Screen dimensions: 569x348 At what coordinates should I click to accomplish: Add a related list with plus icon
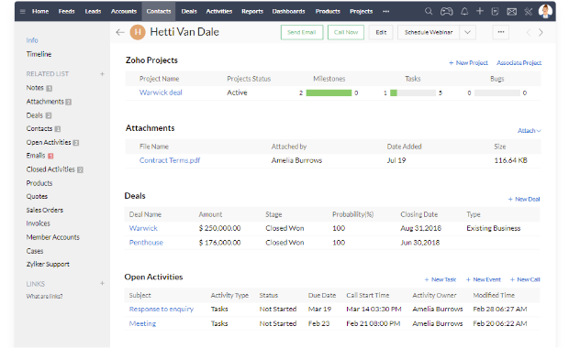coord(103,74)
